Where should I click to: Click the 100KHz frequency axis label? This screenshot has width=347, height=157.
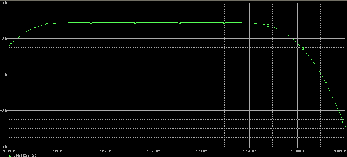click(x=249, y=151)
